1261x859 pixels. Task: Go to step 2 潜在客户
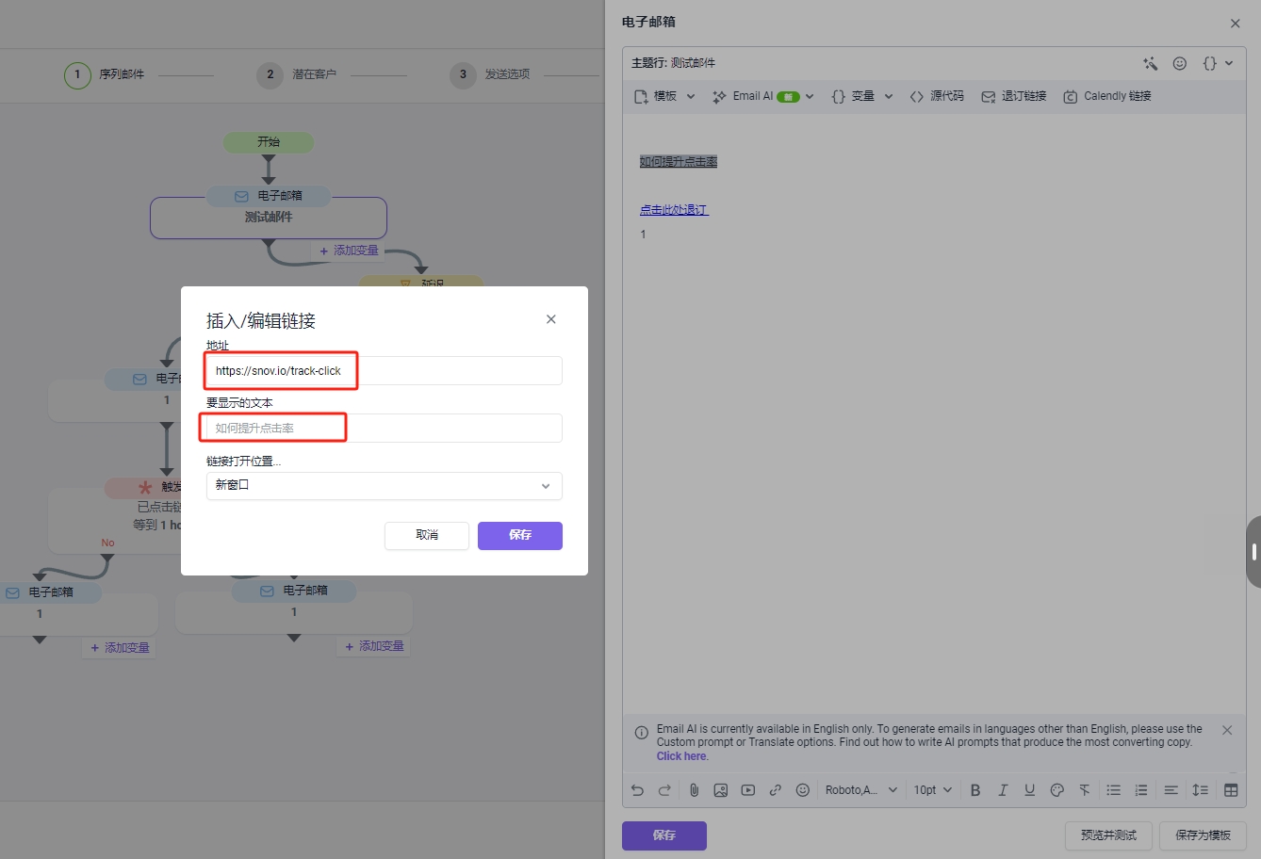(x=297, y=74)
